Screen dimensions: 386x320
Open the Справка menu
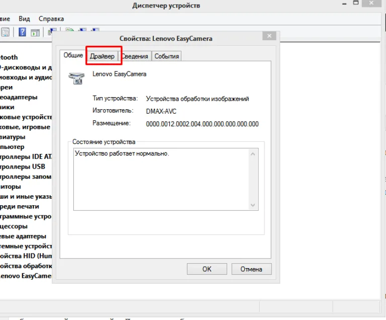click(51, 19)
